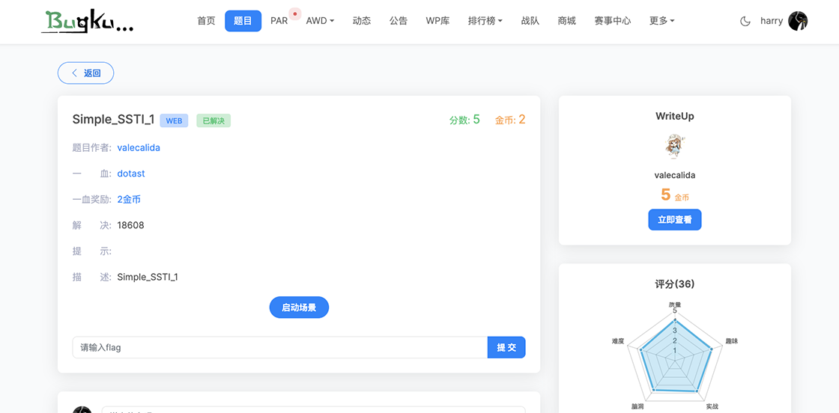839x413 pixels.
Task: Click the 5 金币 writeup price
Action: (675, 195)
